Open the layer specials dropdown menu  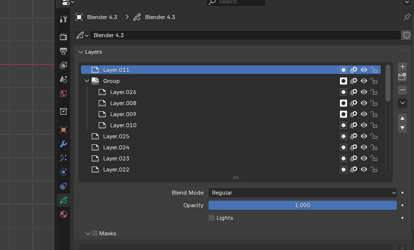(x=402, y=103)
